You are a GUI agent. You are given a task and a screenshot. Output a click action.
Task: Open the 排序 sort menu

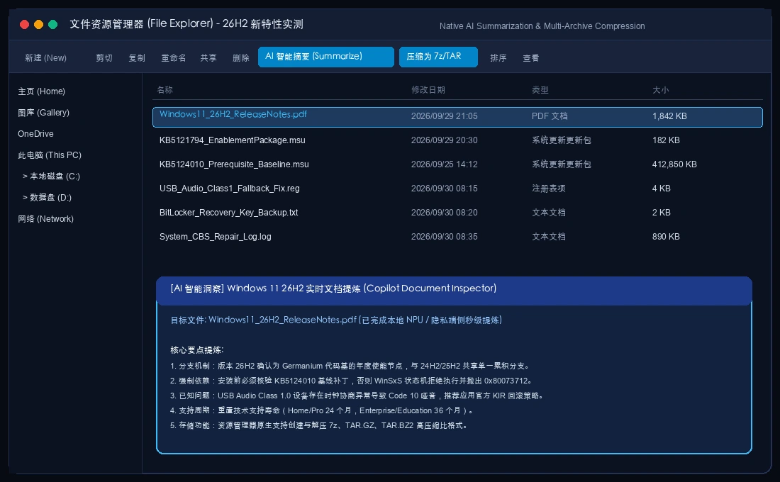click(x=498, y=57)
